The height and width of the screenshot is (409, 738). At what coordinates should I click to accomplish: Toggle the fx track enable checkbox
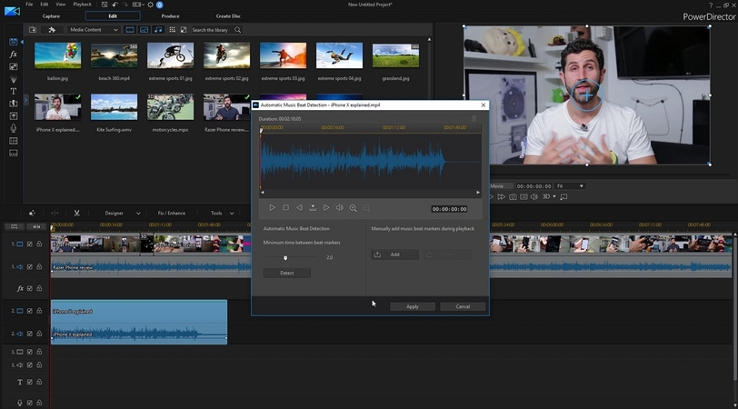point(30,288)
